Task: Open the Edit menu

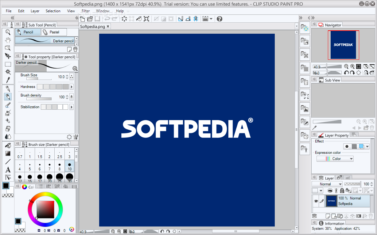Action: click(21, 11)
